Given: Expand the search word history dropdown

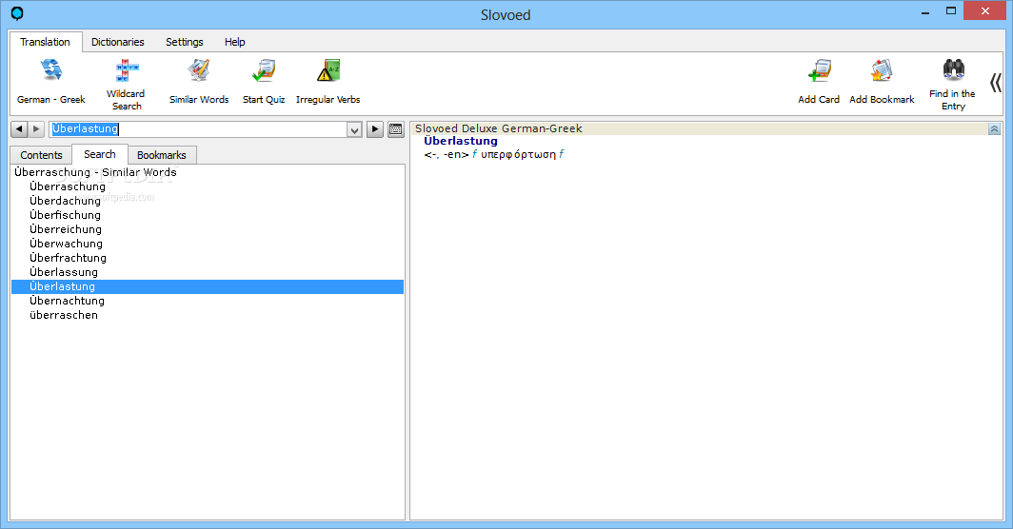Looking at the screenshot, I should [354, 129].
